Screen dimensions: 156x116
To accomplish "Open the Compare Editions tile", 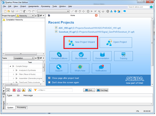I will [59, 56].
